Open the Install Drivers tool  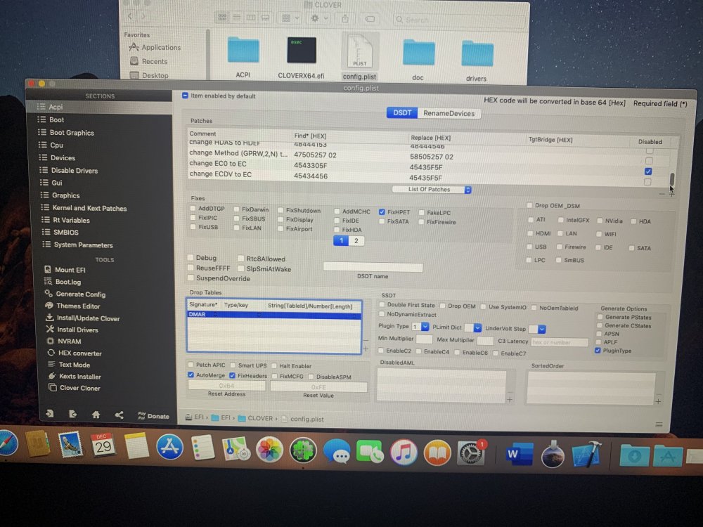[77, 330]
